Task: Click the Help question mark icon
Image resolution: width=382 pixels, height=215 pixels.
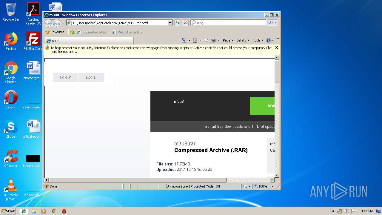Action: 268,40
